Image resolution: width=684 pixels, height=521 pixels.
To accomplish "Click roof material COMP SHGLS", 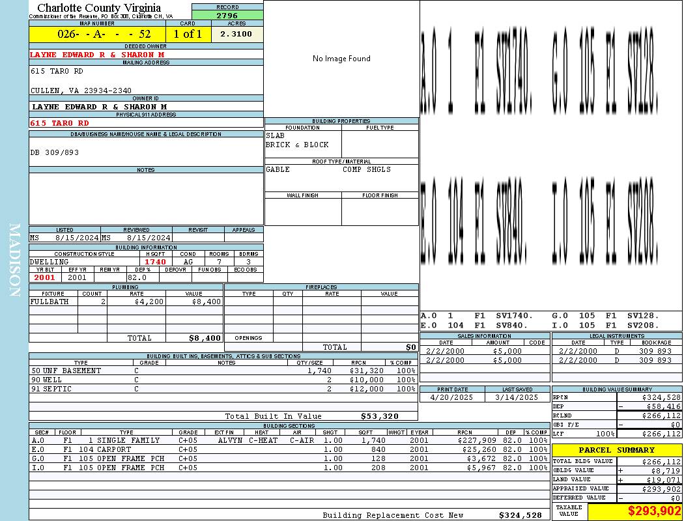I will point(366,169).
